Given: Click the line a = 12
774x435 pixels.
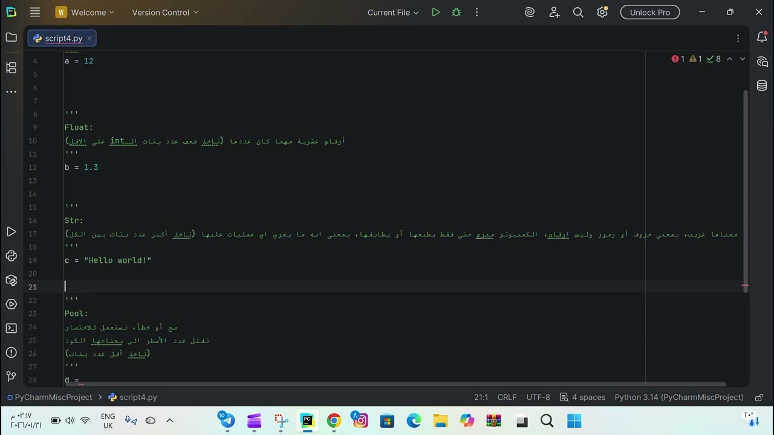Looking at the screenshot, I should [x=79, y=61].
